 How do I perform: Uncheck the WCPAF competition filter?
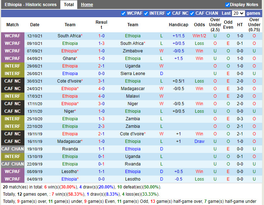click(x=124, y=13)
